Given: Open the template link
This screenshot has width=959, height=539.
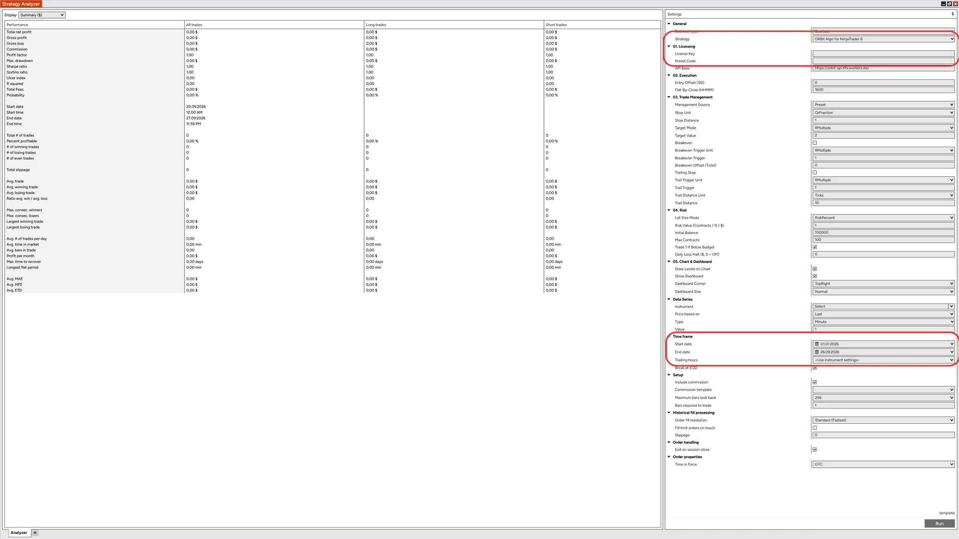Looking at the screenshot, I should click(947, 513).
